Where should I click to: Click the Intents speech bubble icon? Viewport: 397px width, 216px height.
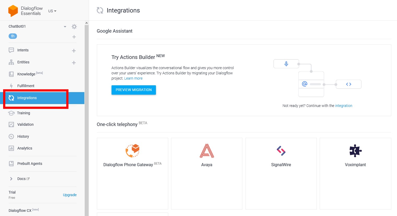[x=11, y=50]
